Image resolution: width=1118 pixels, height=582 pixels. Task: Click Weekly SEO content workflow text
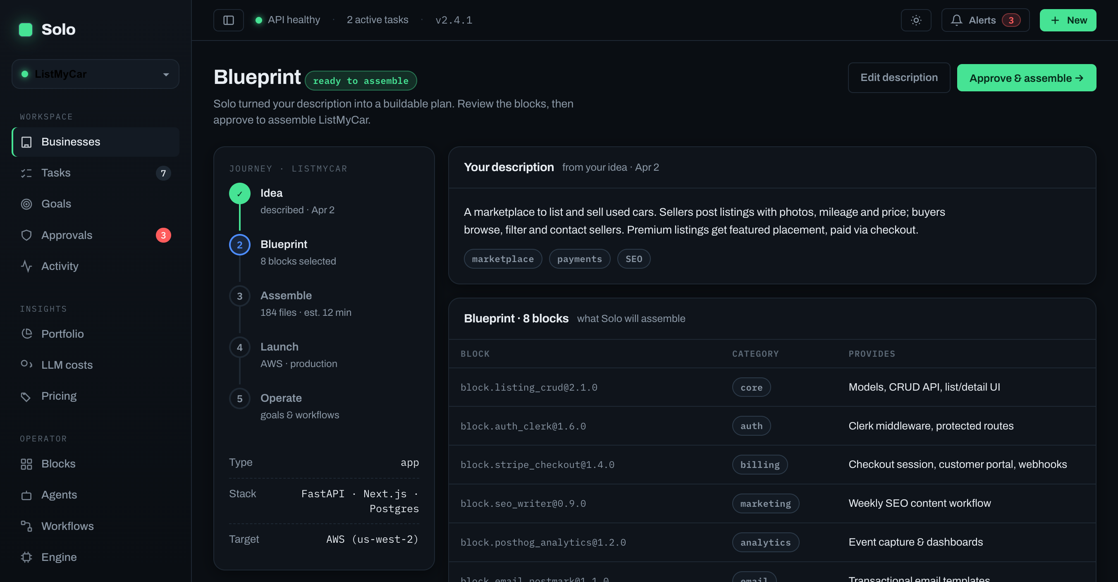tap(919, 503)
